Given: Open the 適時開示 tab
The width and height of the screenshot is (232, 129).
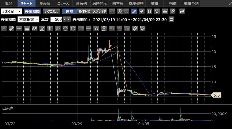Looking at the screenshot, I should [100, 3].
